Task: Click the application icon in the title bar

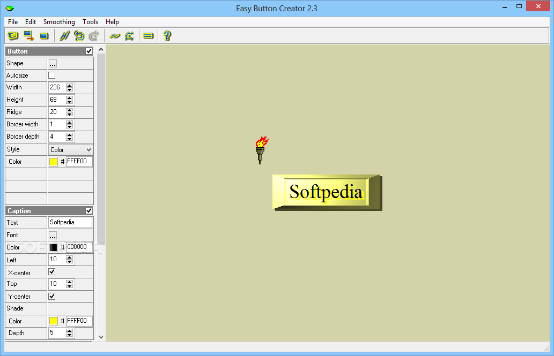Action: click(10, 8)
